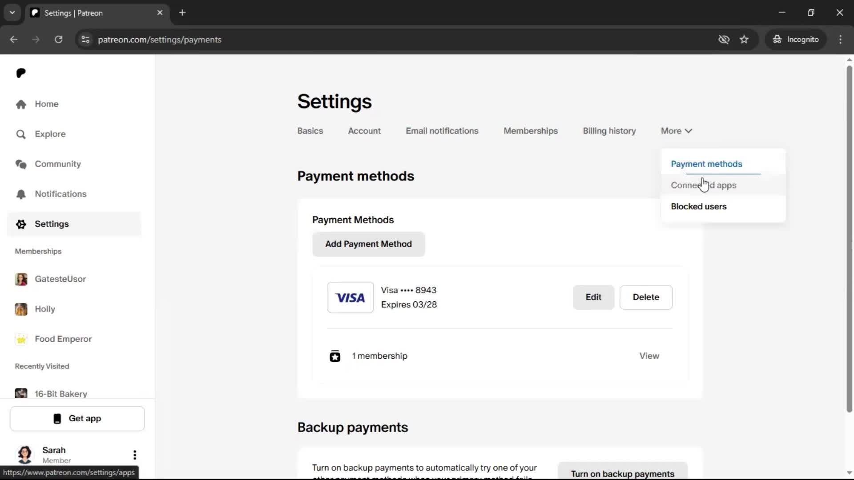Viewport: 854px width, 480px height.
Task: Go back with browser back arrow
Action: pos(14,40)
